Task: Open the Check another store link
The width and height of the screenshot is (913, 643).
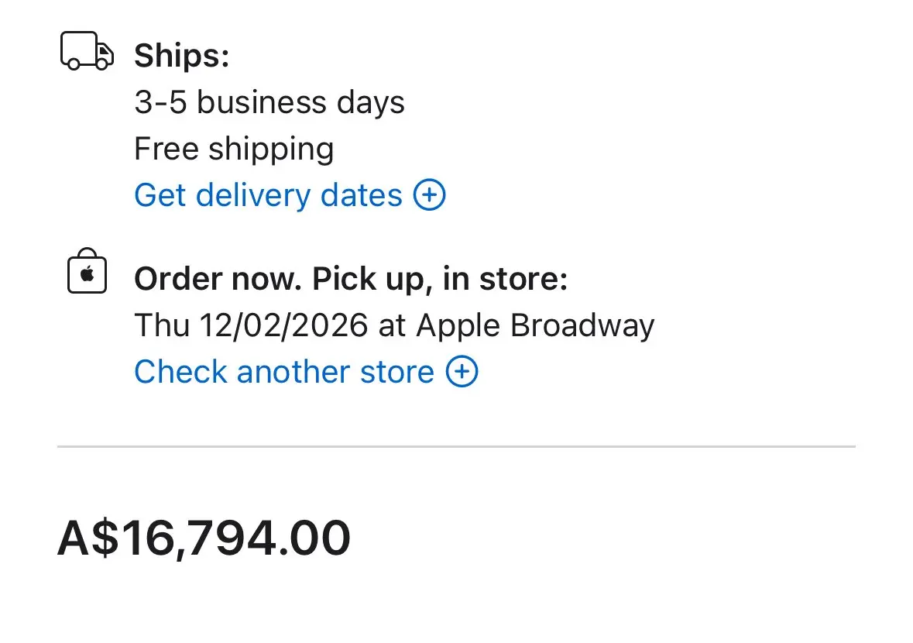Action: point(283,372)
